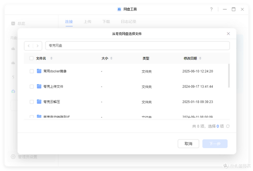Image resolution: width=253 pixels, height=171 pixels.
Task: Click the 网盘工具 app icon in title bar
Action: coord(119,9)
